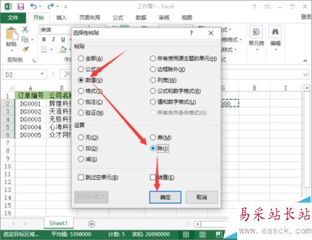Switch to Page Layout view icon
Image resolution: width=312 pixels, height=240 pixels.
point(202,234)
